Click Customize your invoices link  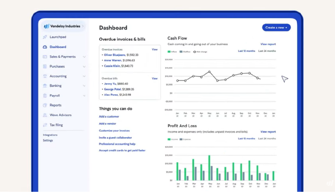[x=114, y=131]
